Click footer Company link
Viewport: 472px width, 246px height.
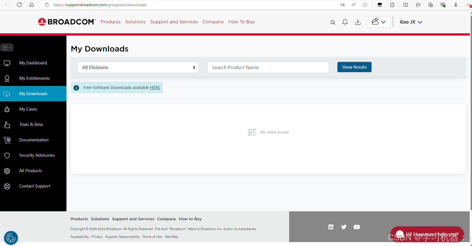[166, 219]
